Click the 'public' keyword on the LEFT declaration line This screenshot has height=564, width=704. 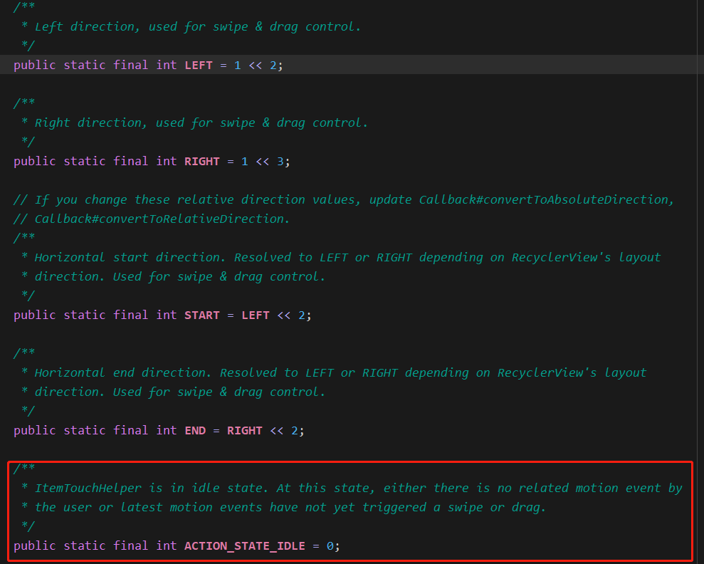35,65
